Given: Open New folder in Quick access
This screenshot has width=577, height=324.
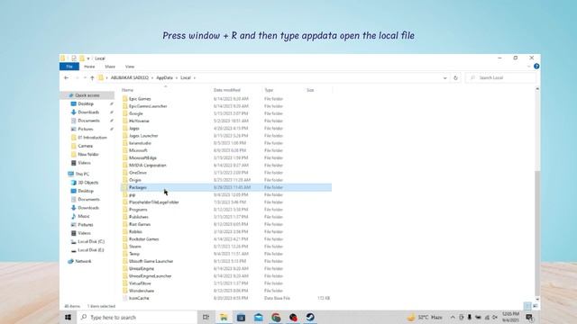Looking at the screenshot, I should pos(88,154).
